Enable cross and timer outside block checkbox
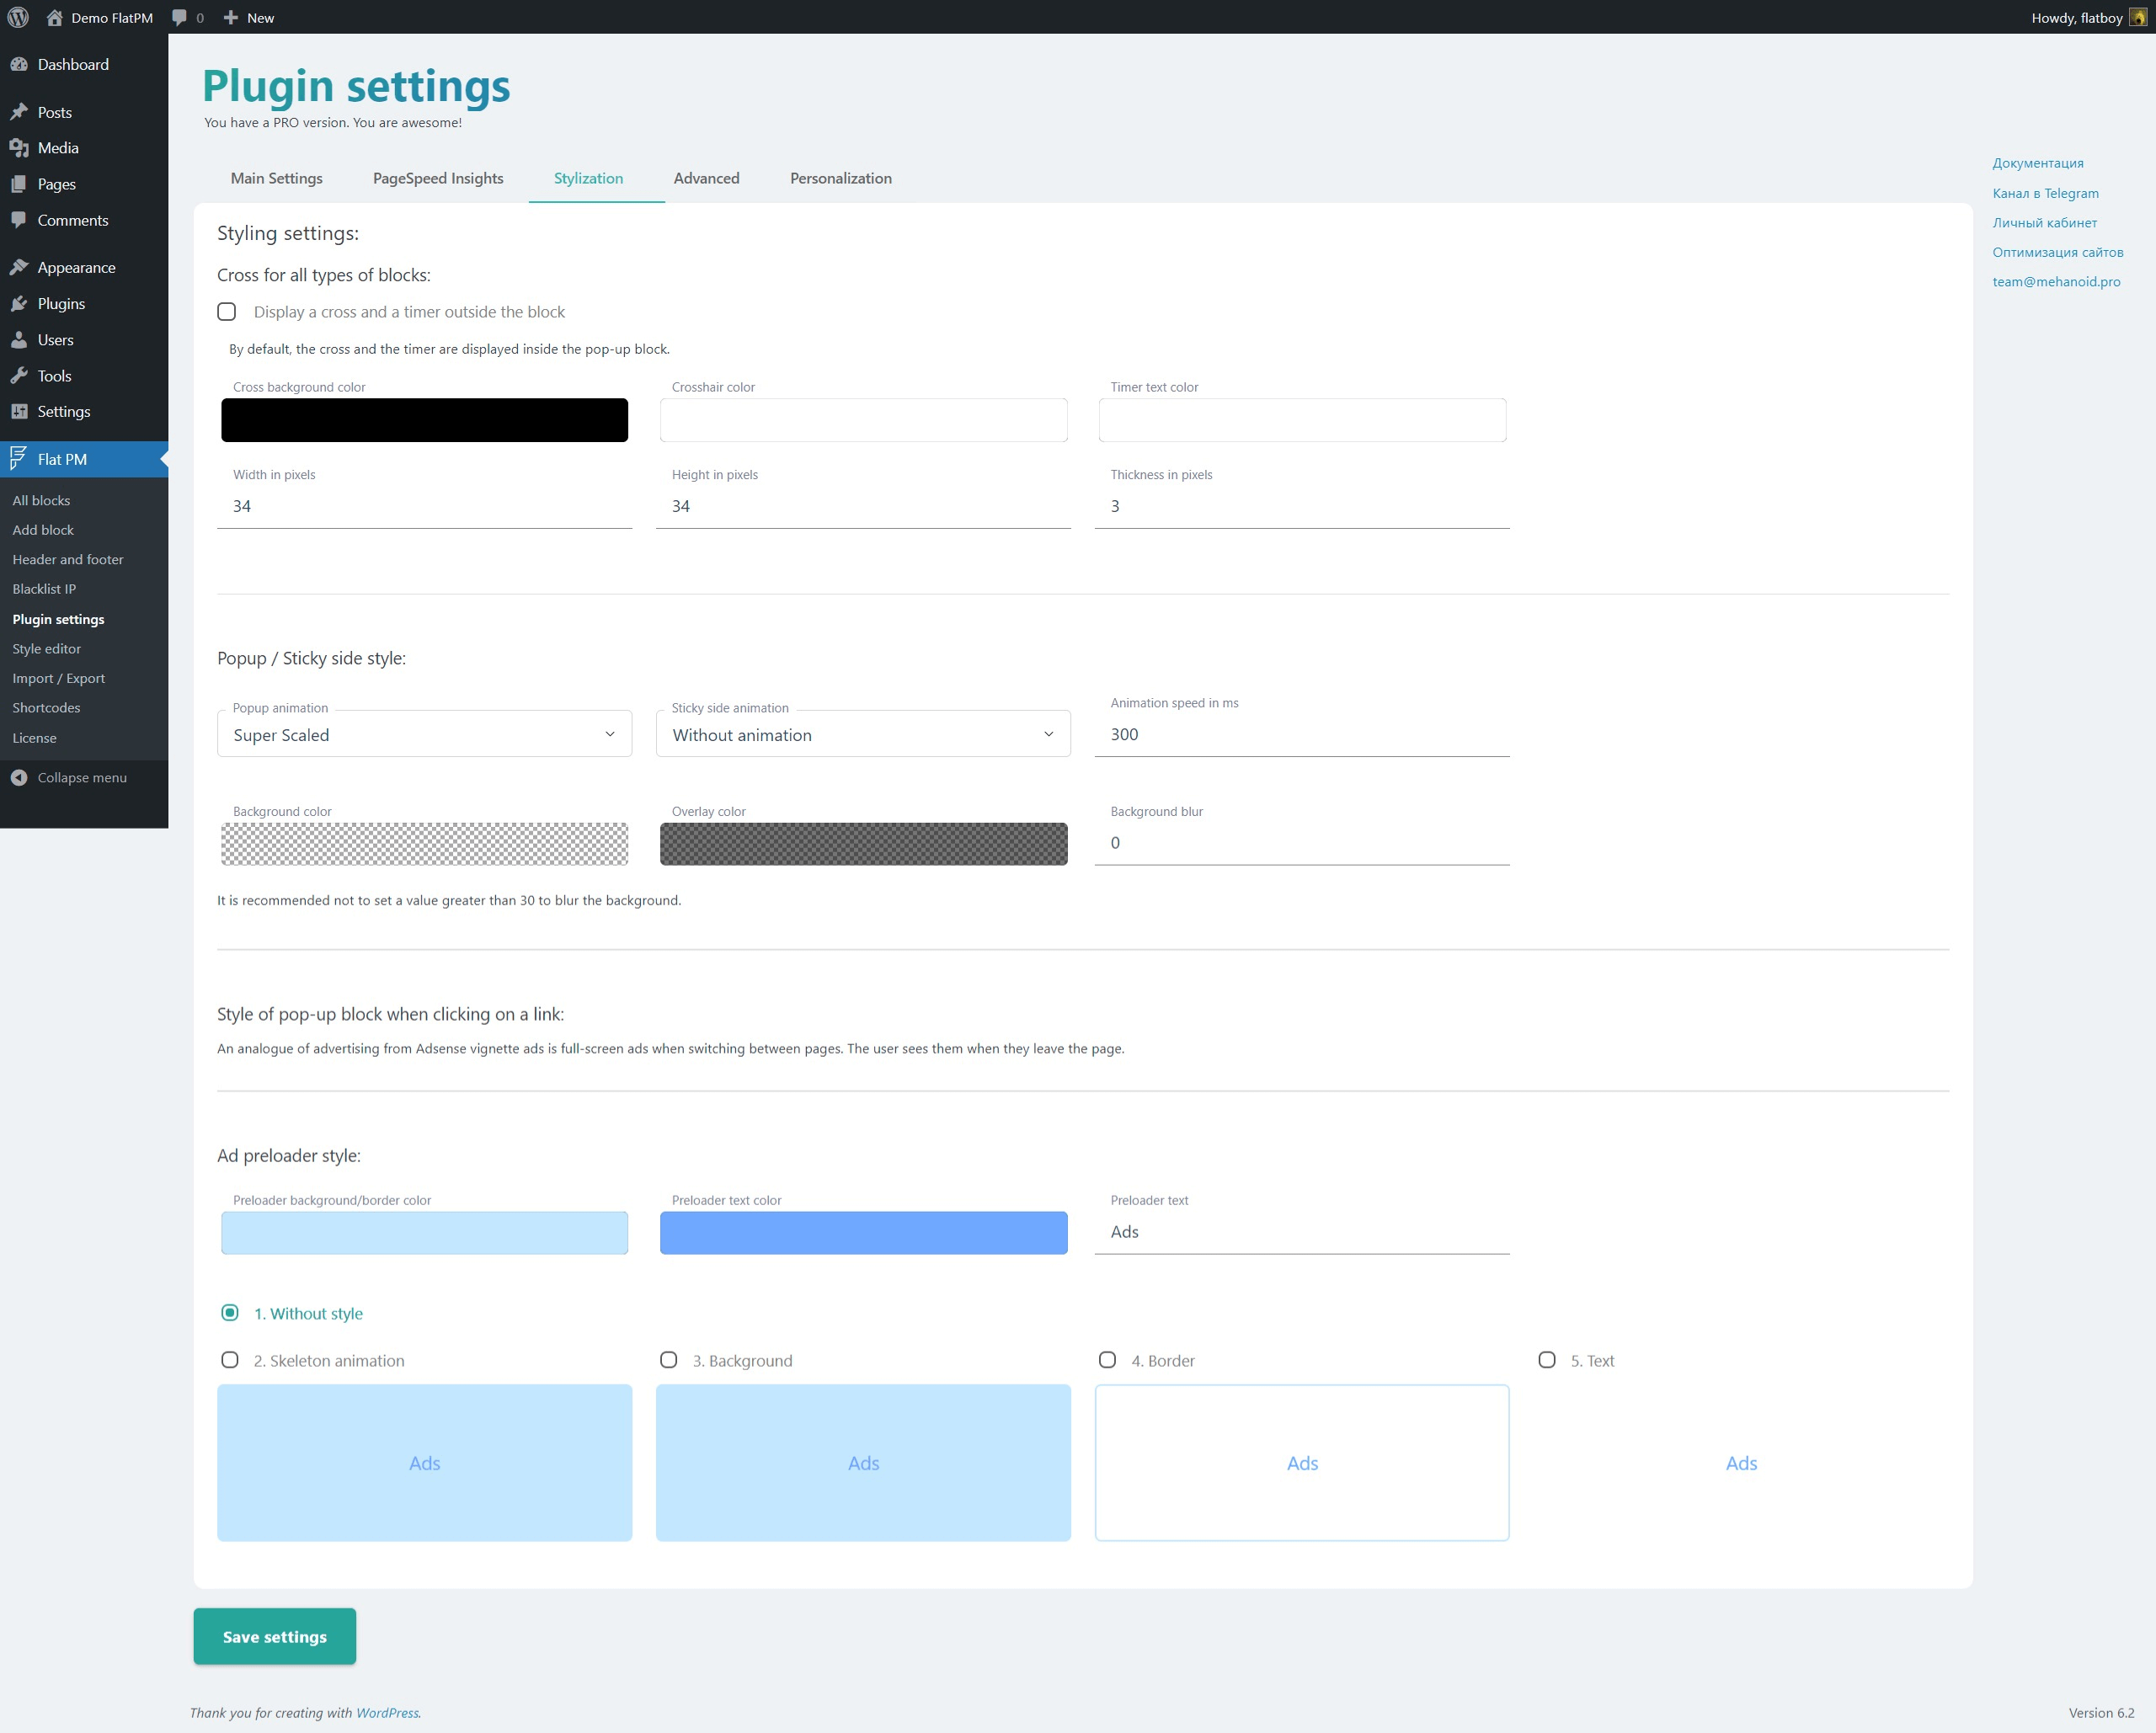 click(227, 312)
